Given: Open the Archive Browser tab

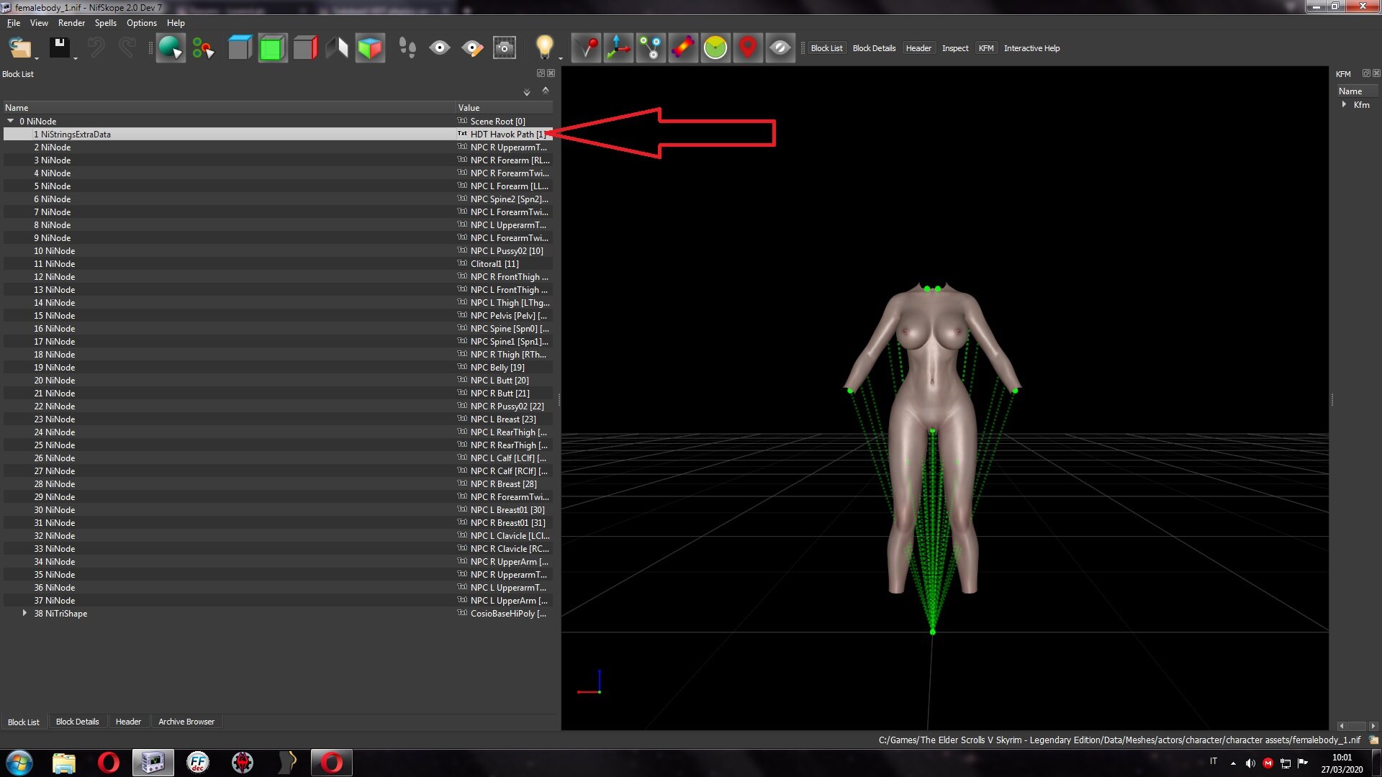Looking at the screenshot, I should pos(186,722).
